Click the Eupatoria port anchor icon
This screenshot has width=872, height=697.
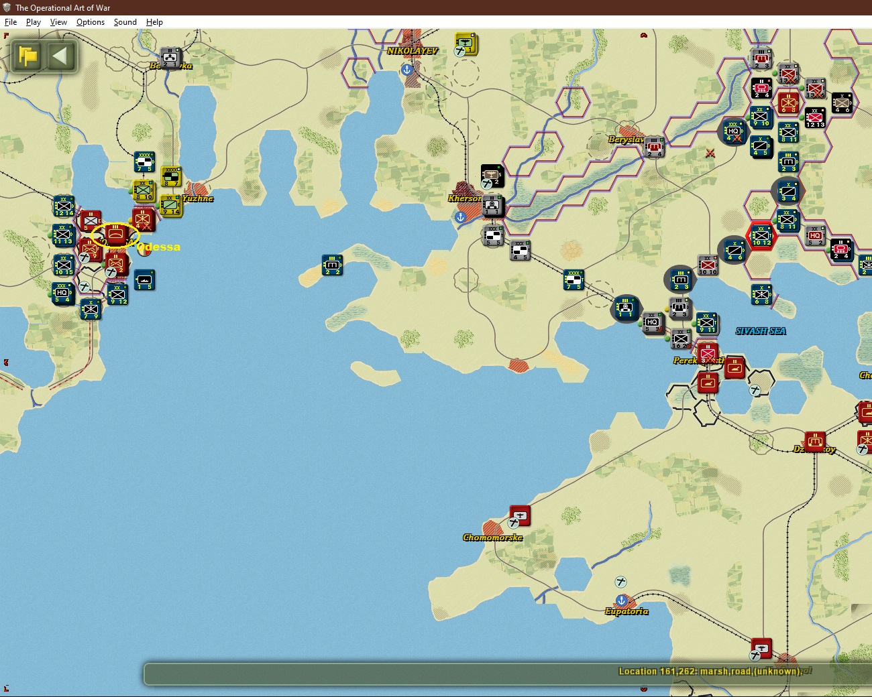(622, 600)
